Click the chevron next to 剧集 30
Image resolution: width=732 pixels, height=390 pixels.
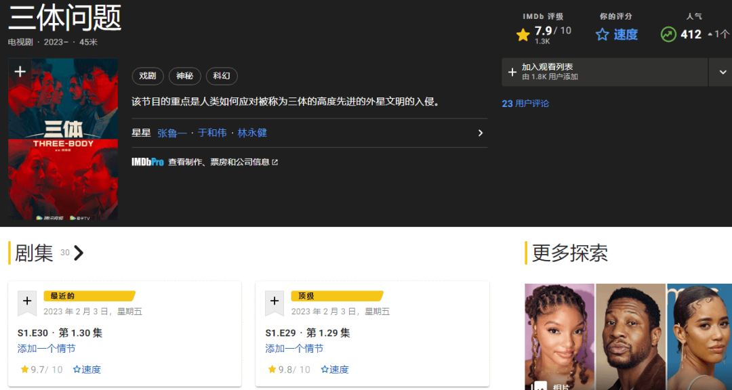(x=79, y=253)
